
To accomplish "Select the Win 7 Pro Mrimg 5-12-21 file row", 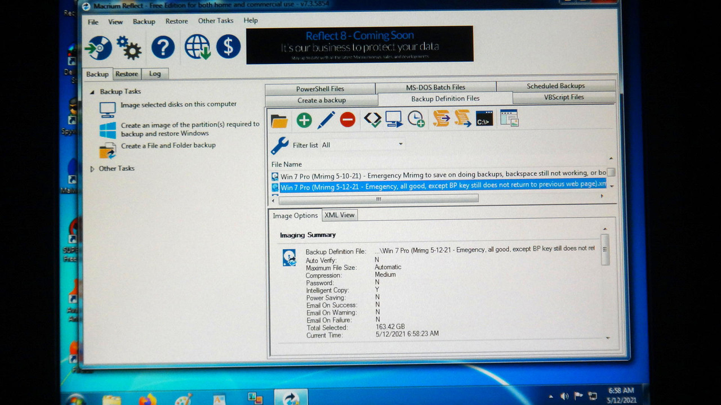I will point(439,186).
